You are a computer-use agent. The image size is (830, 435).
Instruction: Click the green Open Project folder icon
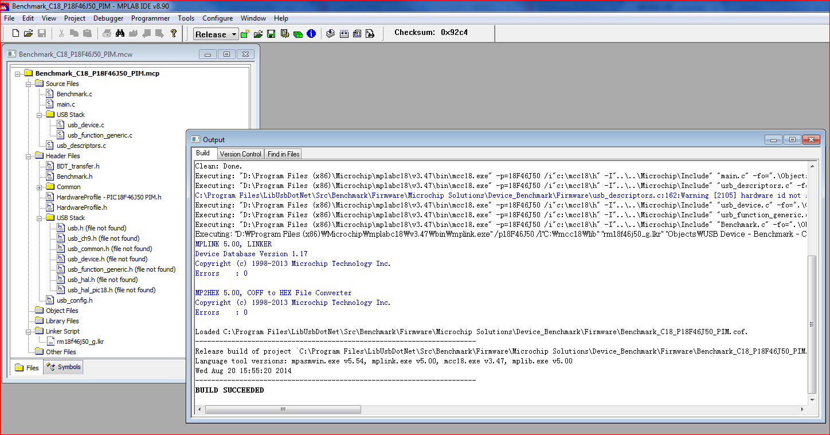click(x=259, y=34)
